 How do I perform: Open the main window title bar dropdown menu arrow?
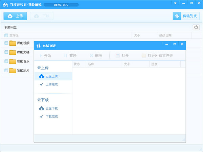(175, 3)
